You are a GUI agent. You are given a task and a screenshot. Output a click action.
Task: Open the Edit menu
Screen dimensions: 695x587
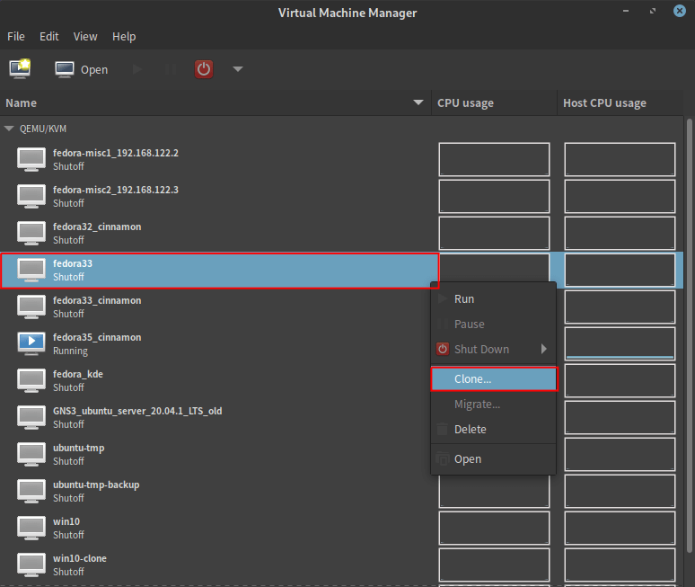49,36
